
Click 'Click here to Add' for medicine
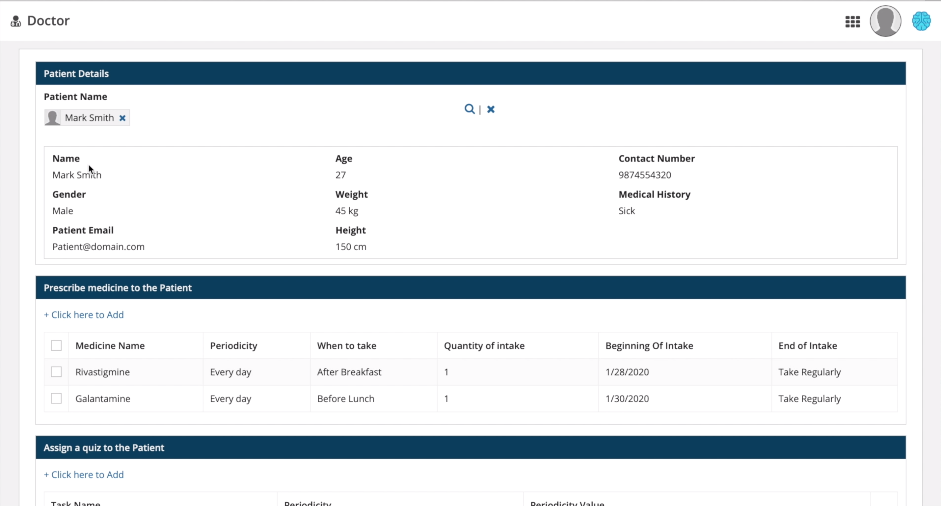tap(84, 315)
